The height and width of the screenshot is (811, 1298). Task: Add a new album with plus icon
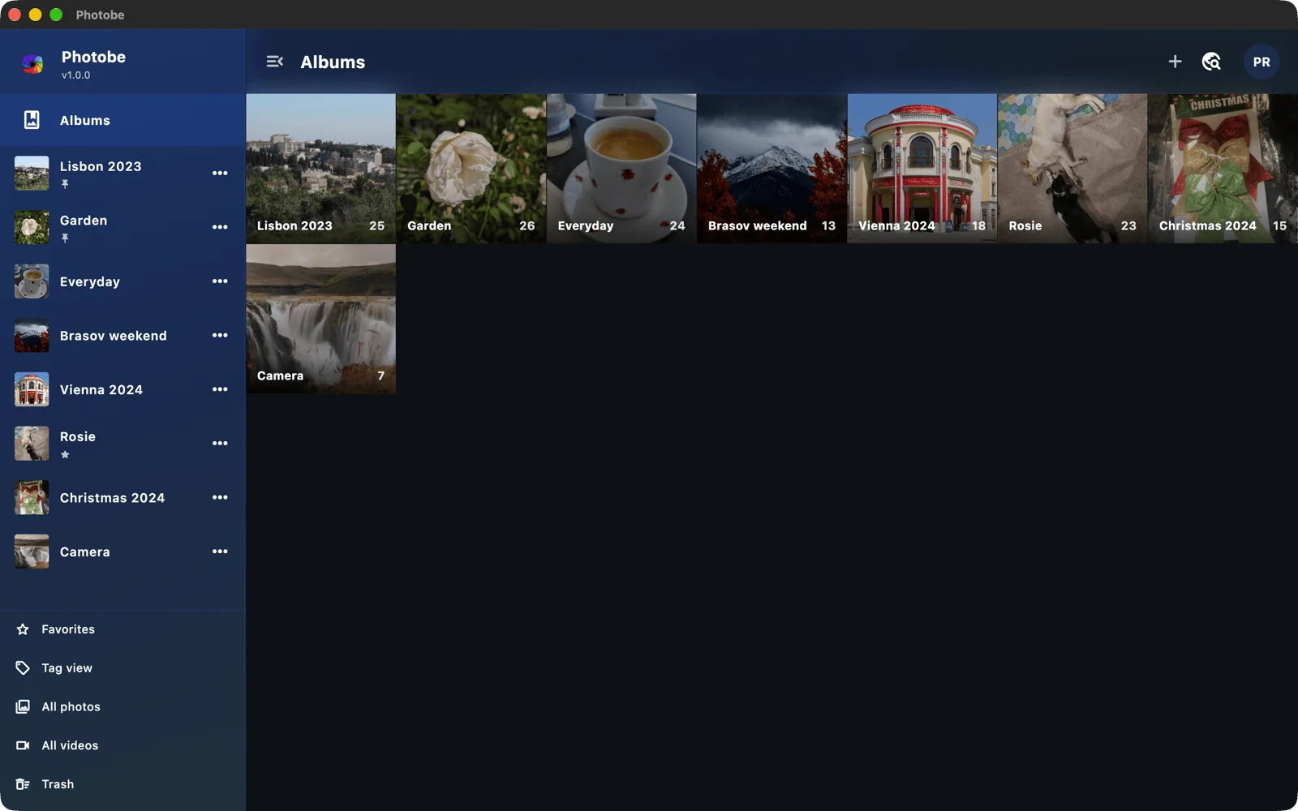pyautogui.click(x=1175, y=62)
